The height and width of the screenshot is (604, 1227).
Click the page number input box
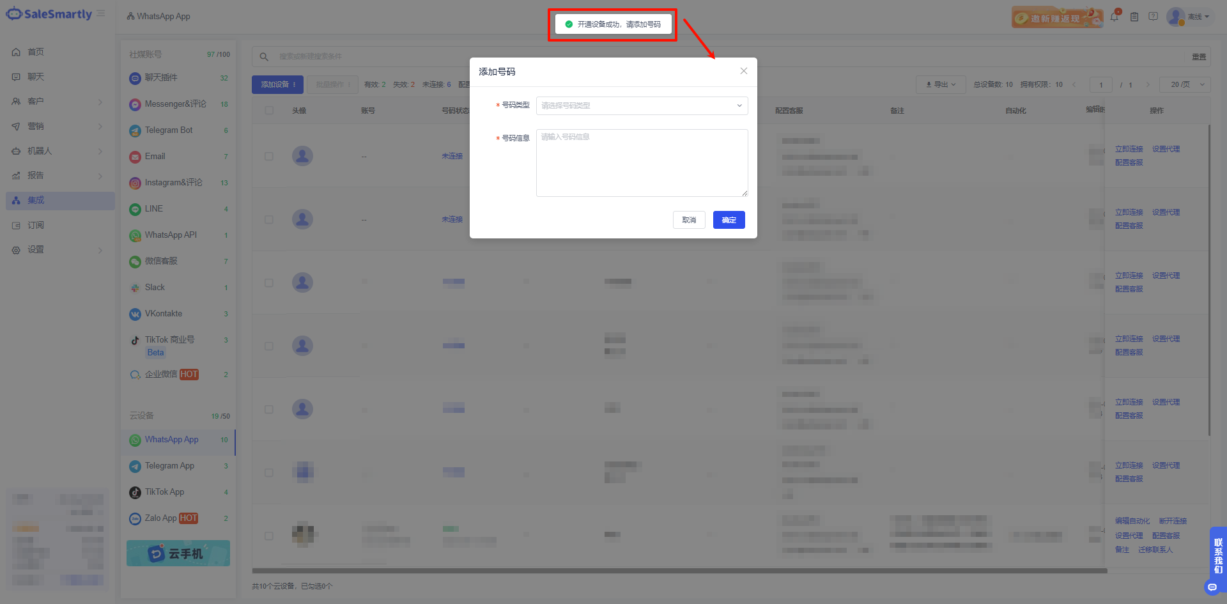tap(1101, 84)
